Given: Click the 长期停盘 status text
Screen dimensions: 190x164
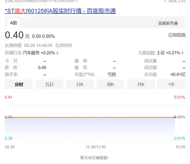Looking at the screenshot, I should click(x=13, y=45).
